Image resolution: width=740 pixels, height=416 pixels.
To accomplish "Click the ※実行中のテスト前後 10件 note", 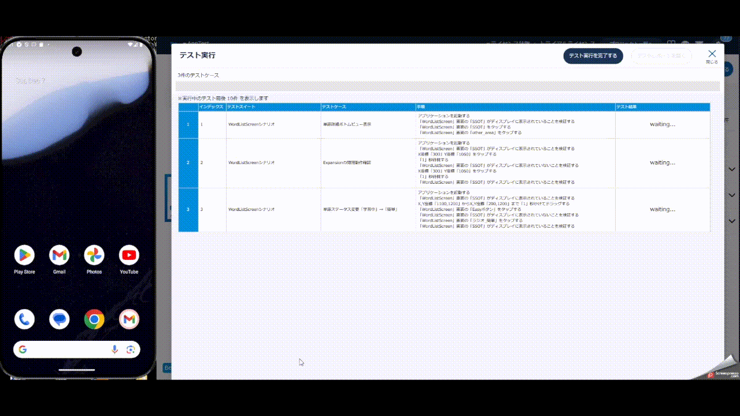I will pos(223,98).
